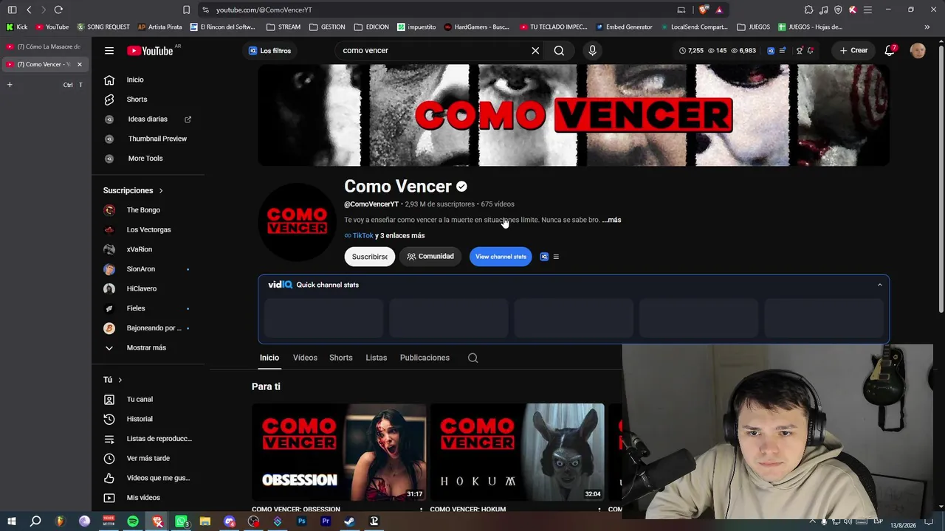
Task: Click the Crear button
Action: pos(853,51)
